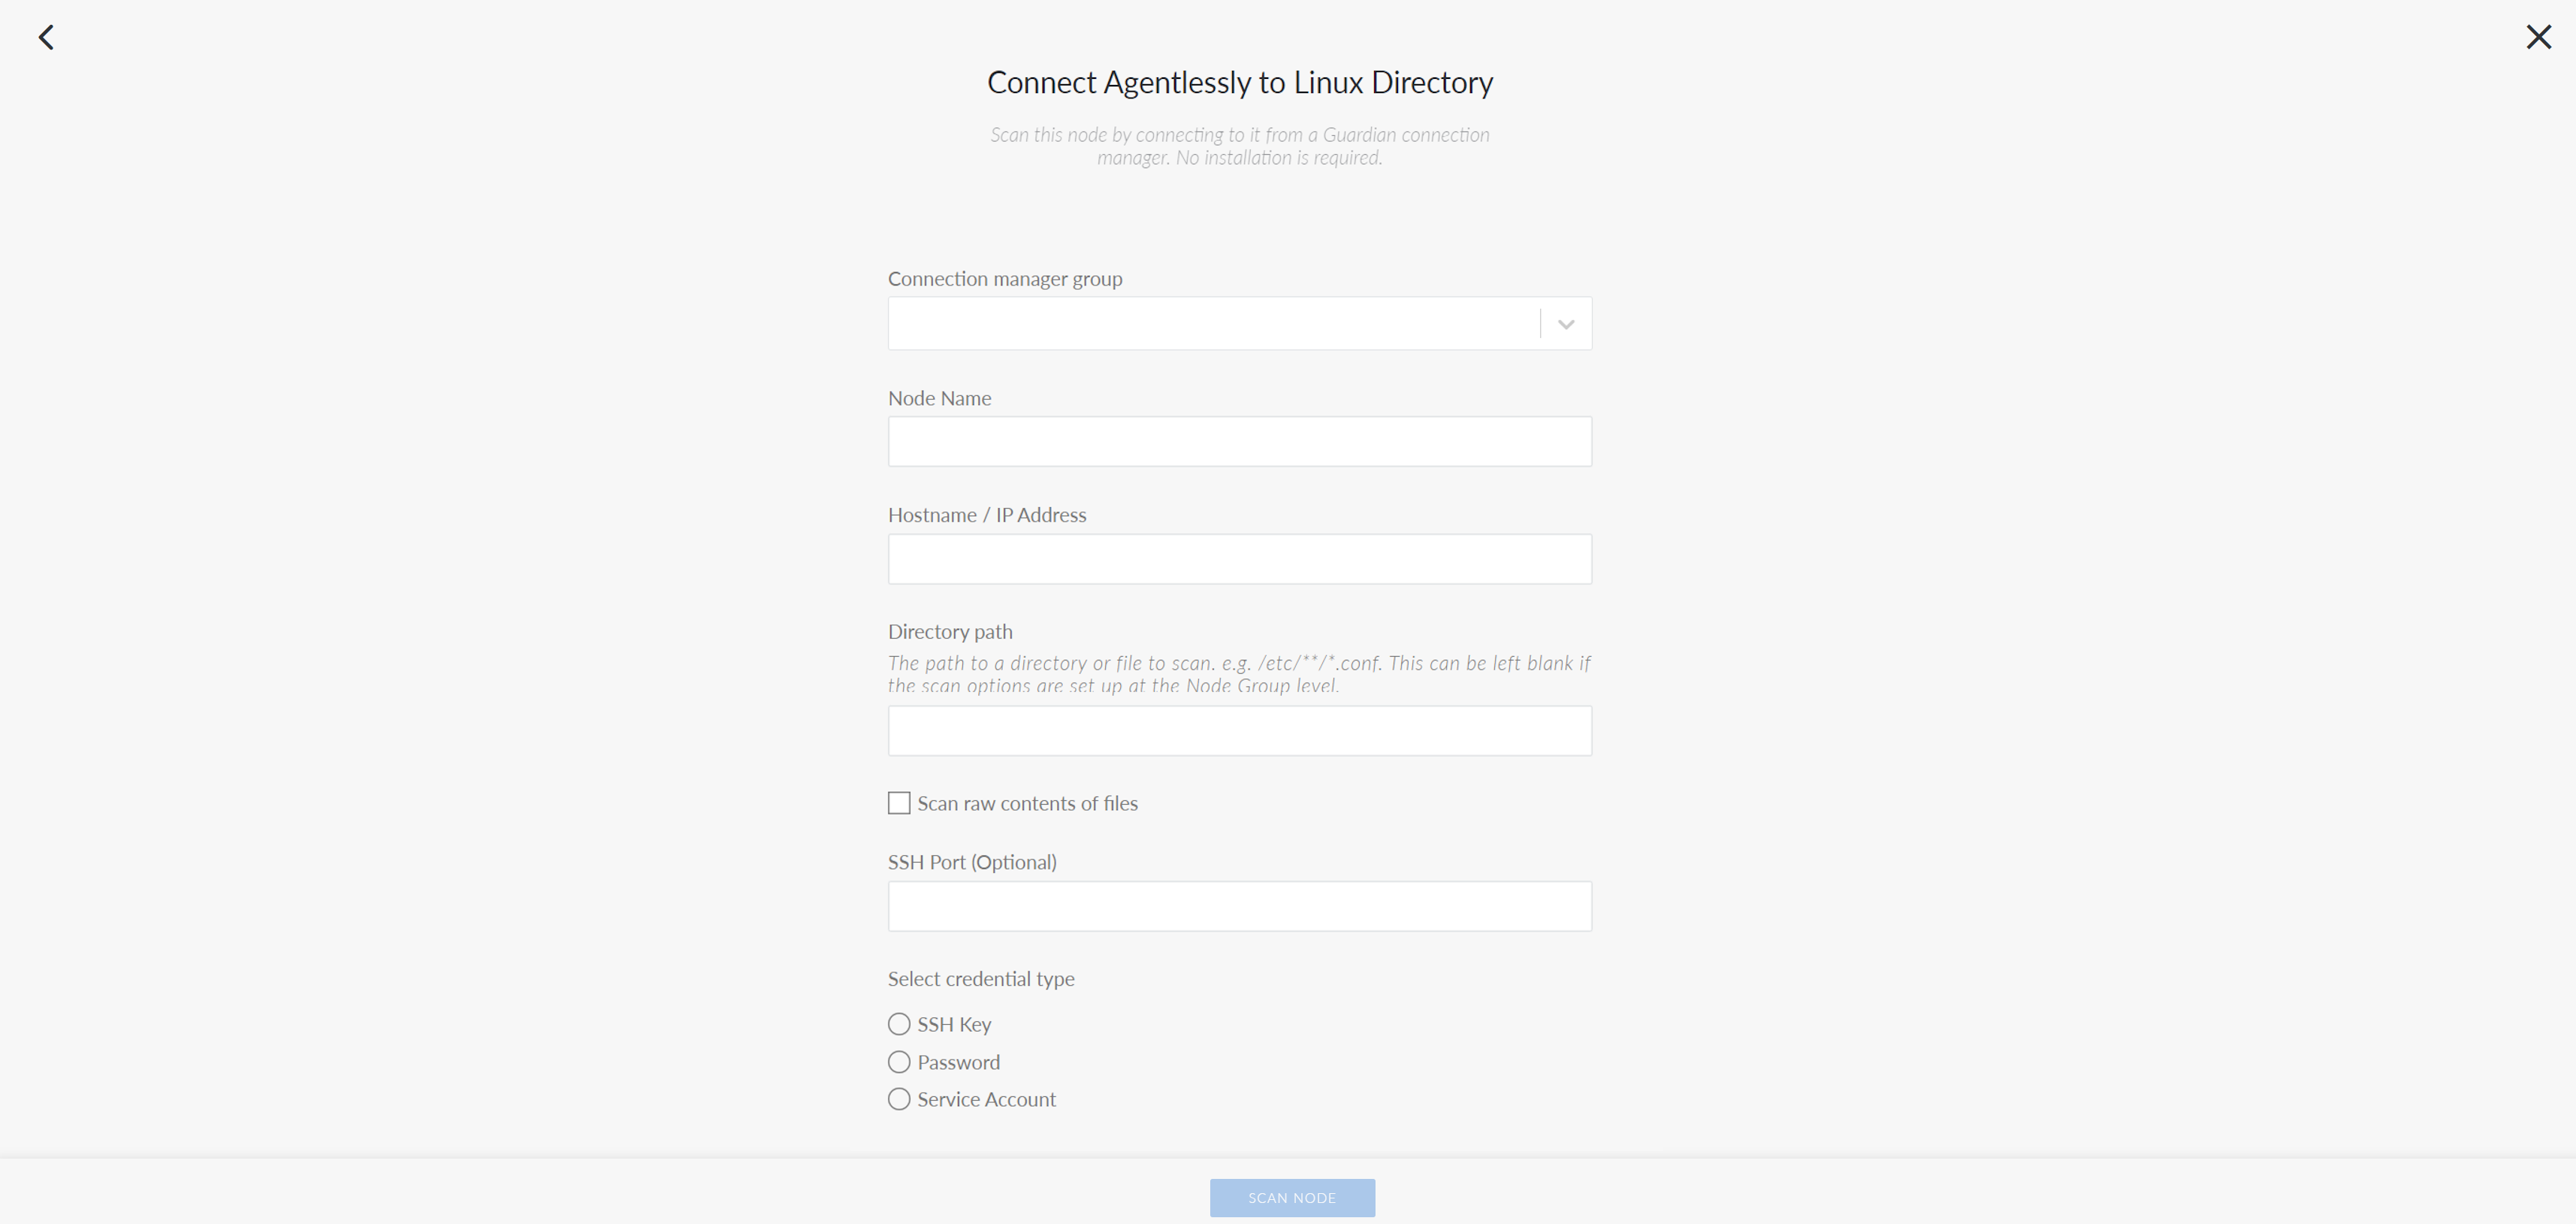Click the Connection manager group label
Screen dimensions: 2576x1224
(1005, 279)
